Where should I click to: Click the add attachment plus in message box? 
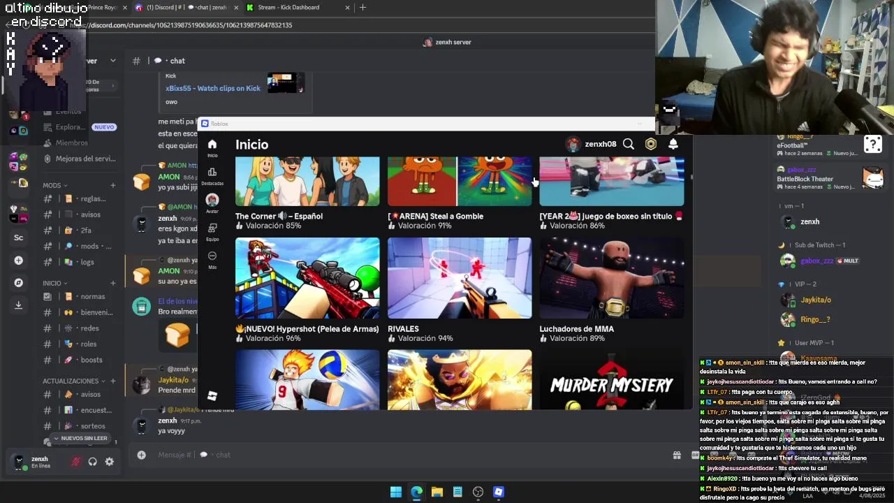click(x=141, y=455)
